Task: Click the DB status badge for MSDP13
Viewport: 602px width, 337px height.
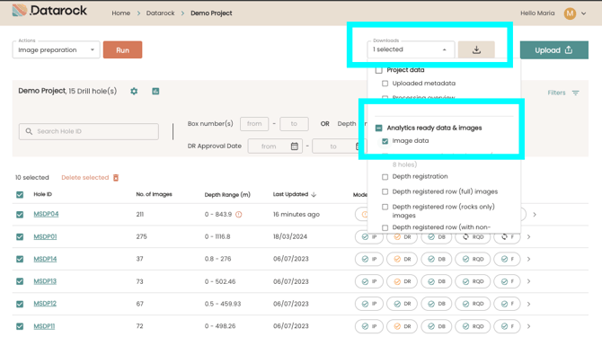Action: (436, 281)
